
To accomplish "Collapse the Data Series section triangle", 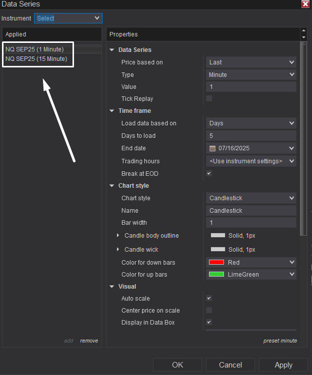I will tap(112, 50).
